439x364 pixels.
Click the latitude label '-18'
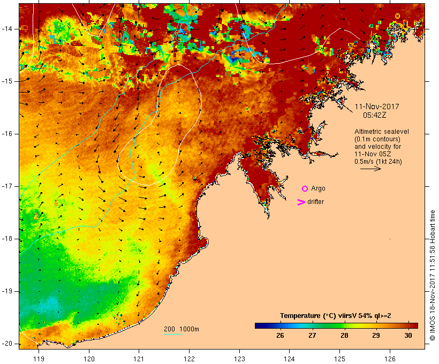(x=7, y=239)
